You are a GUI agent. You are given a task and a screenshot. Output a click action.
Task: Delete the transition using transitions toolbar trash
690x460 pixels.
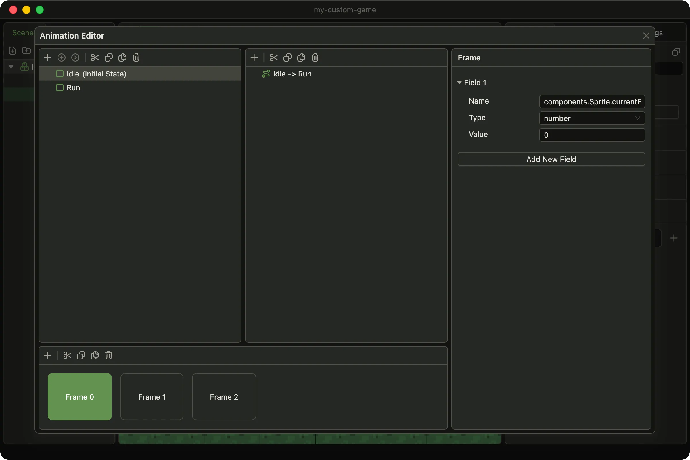coord(315,57)
